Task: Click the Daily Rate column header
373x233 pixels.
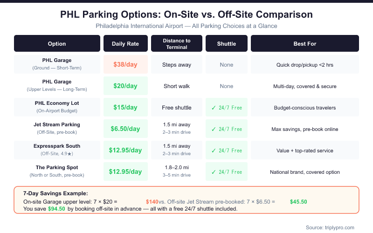Action: tap(125, 44)
